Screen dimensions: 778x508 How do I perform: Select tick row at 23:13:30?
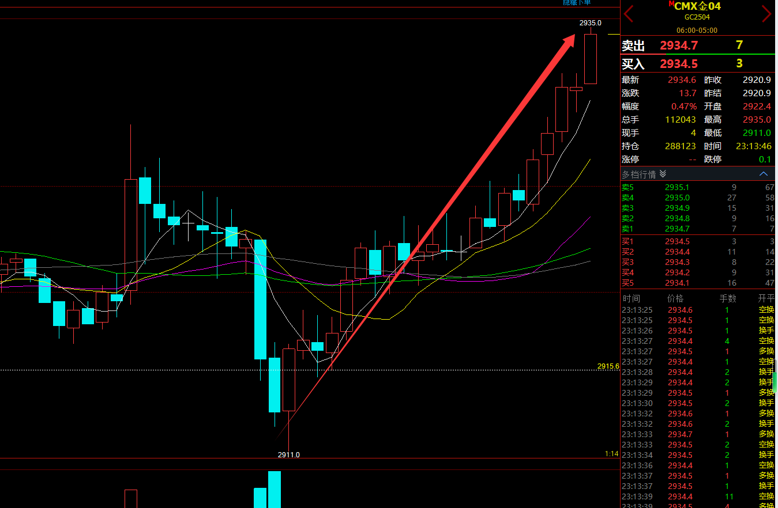coord(698,403)
